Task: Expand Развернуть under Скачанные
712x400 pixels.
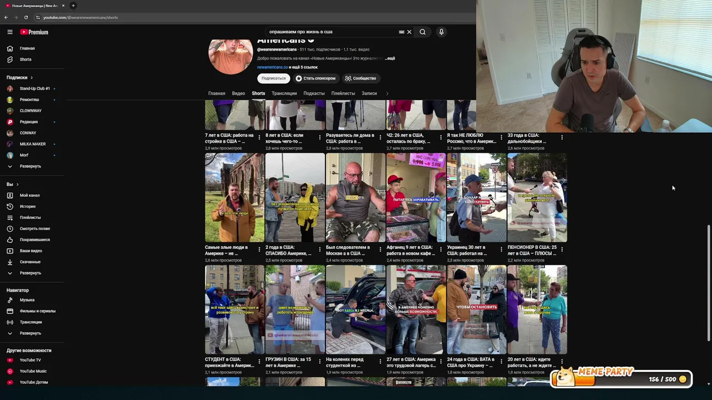Action: [x=32, y=273]
